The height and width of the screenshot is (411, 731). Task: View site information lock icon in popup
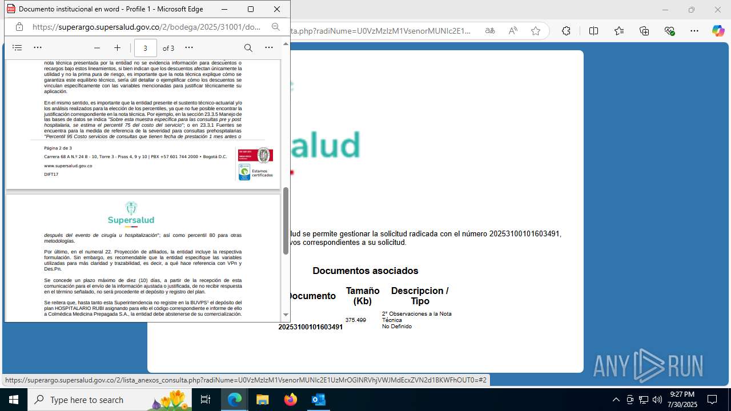[x=19, y=27]
